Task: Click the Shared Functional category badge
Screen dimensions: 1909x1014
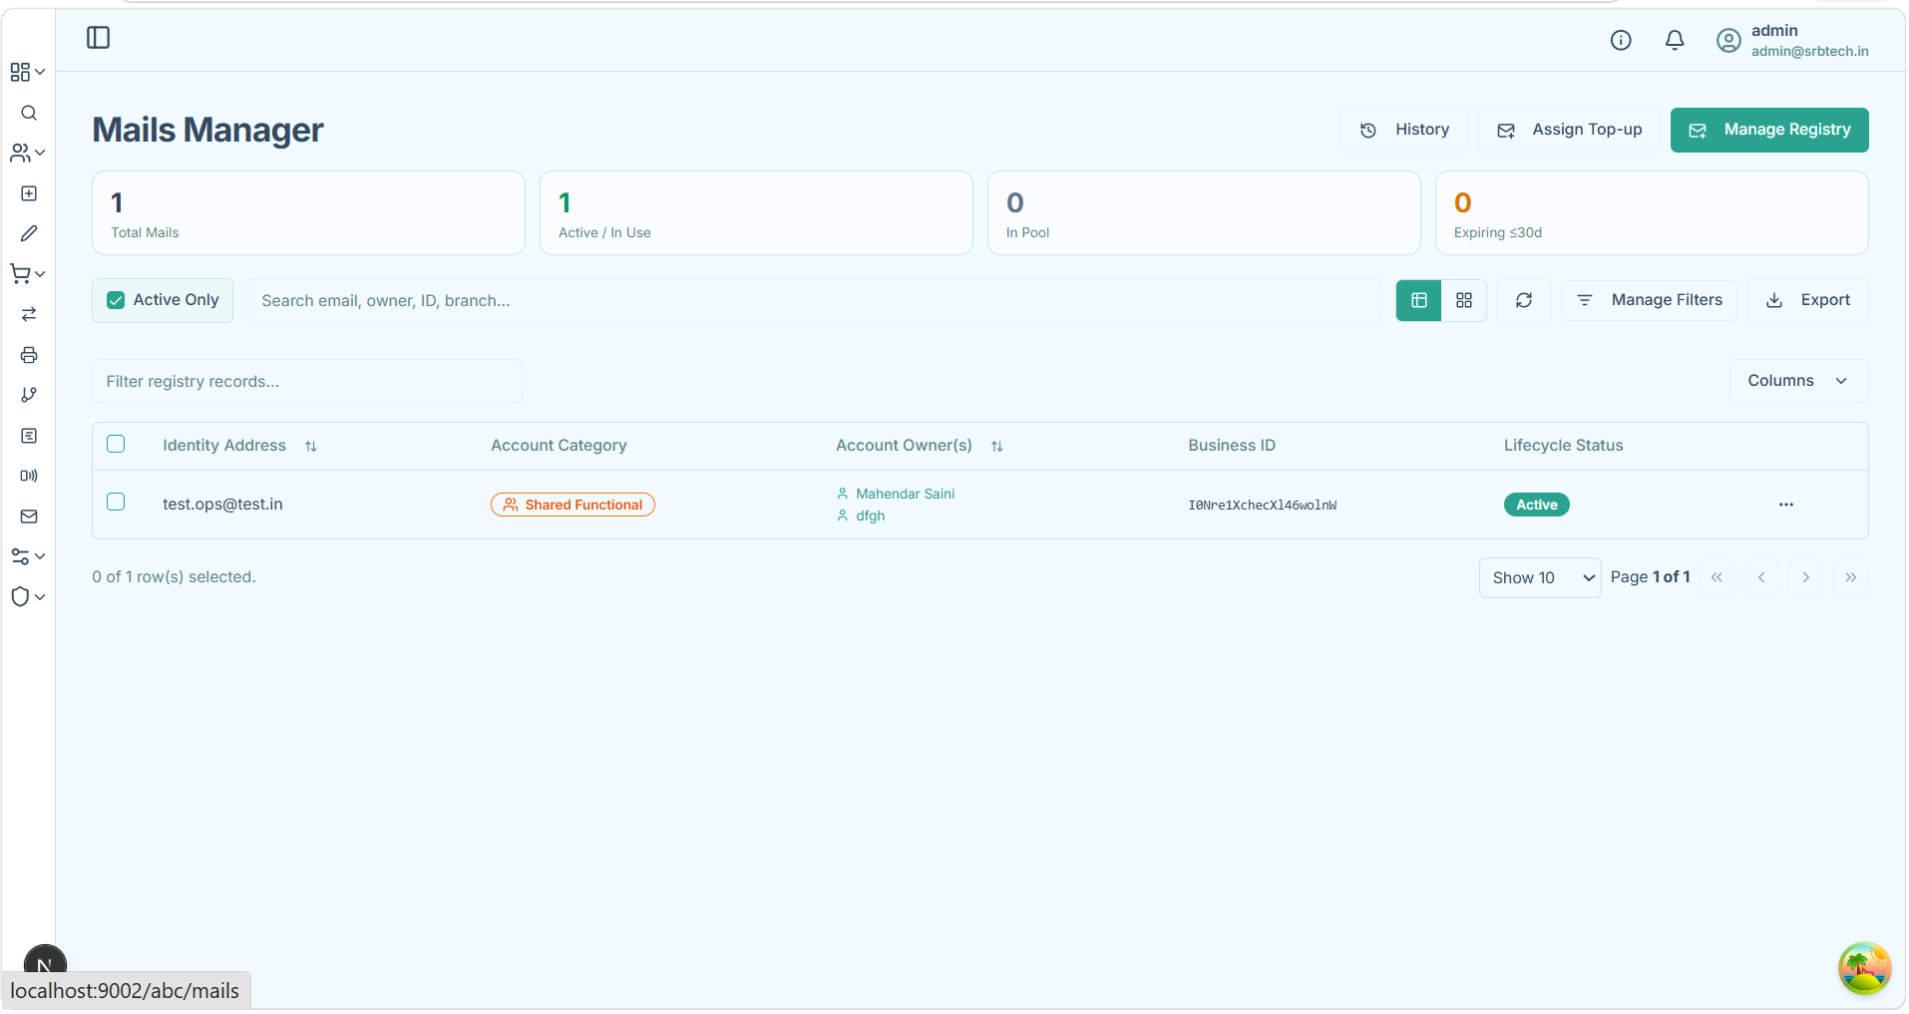Action: tap(573, 505)
